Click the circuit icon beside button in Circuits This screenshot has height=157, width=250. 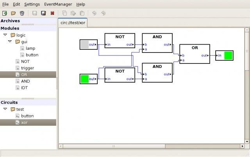pos(18,116)
